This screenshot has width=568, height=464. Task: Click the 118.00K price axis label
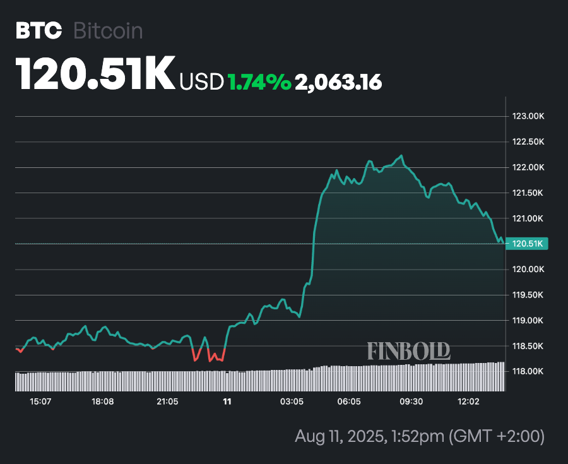pos(528,371)
